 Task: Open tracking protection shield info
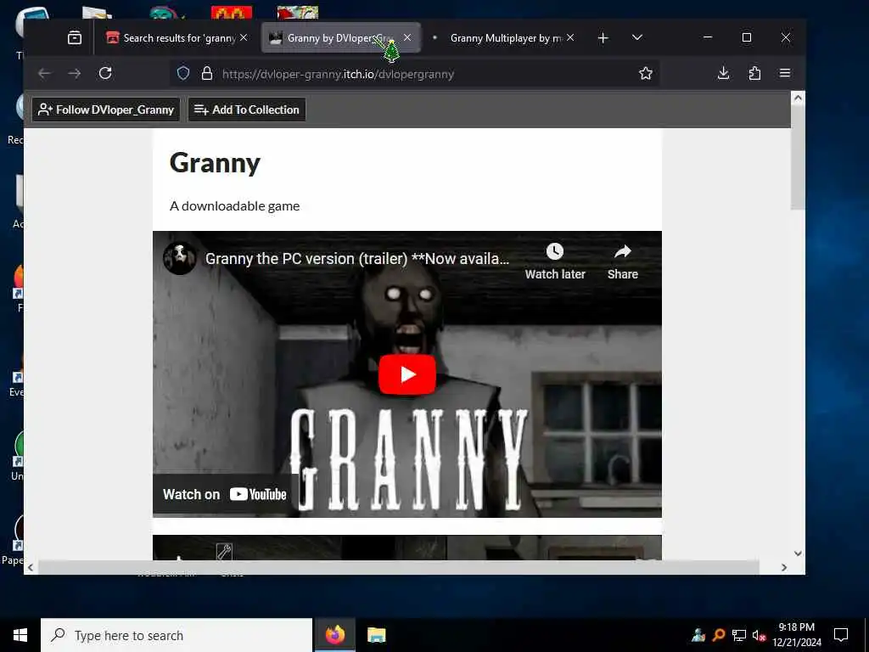click(x=183, y=73)
